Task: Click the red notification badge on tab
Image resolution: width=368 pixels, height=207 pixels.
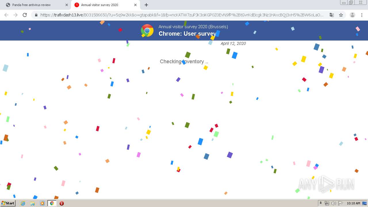Action: tap(76, 5)
